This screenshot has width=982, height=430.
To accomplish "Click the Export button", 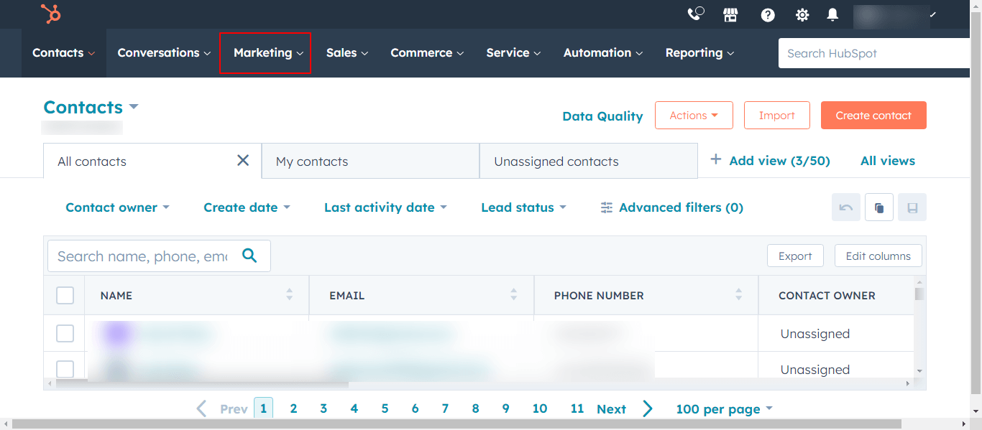I will (795, 256).
